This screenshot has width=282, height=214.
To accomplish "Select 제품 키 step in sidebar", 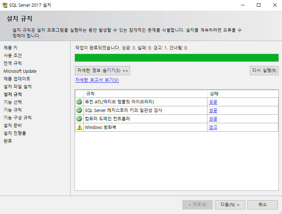I will pos(11,48).
